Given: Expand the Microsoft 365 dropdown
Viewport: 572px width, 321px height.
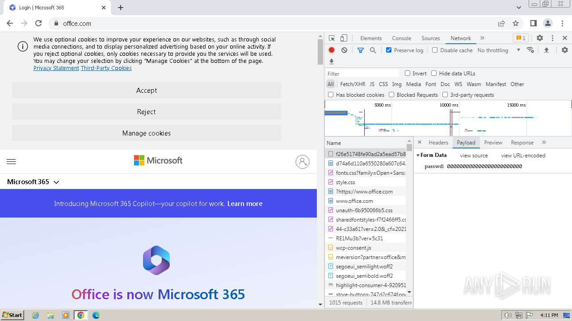Looking at the screenshot, I should [33, 182].
